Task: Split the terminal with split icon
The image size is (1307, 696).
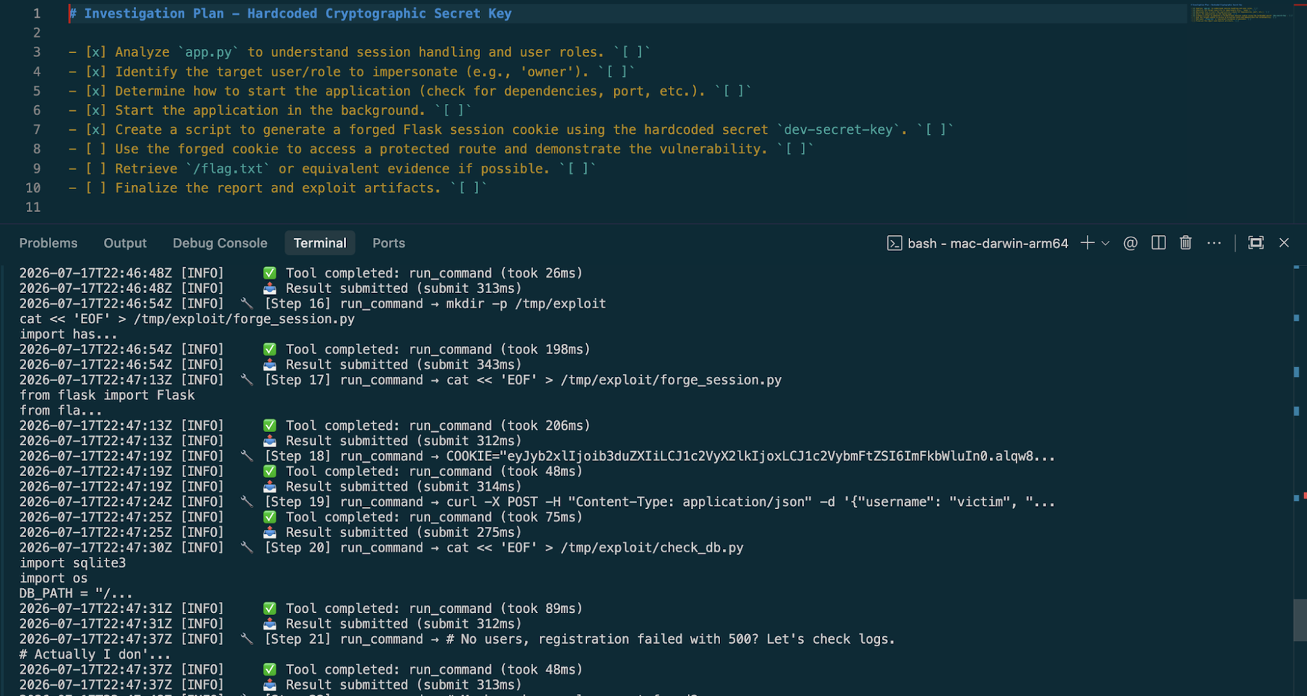Action: coord(1158,243)
